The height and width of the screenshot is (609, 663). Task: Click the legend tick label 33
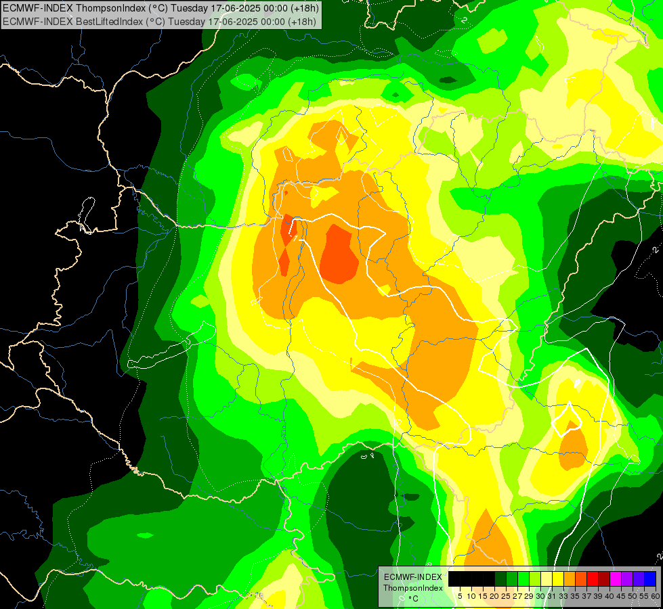click(563, 596)
